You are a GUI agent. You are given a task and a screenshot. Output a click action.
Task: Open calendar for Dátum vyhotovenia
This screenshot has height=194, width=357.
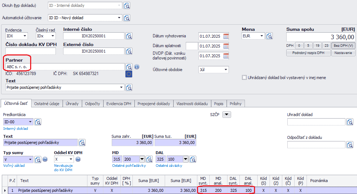pos(226,36)
